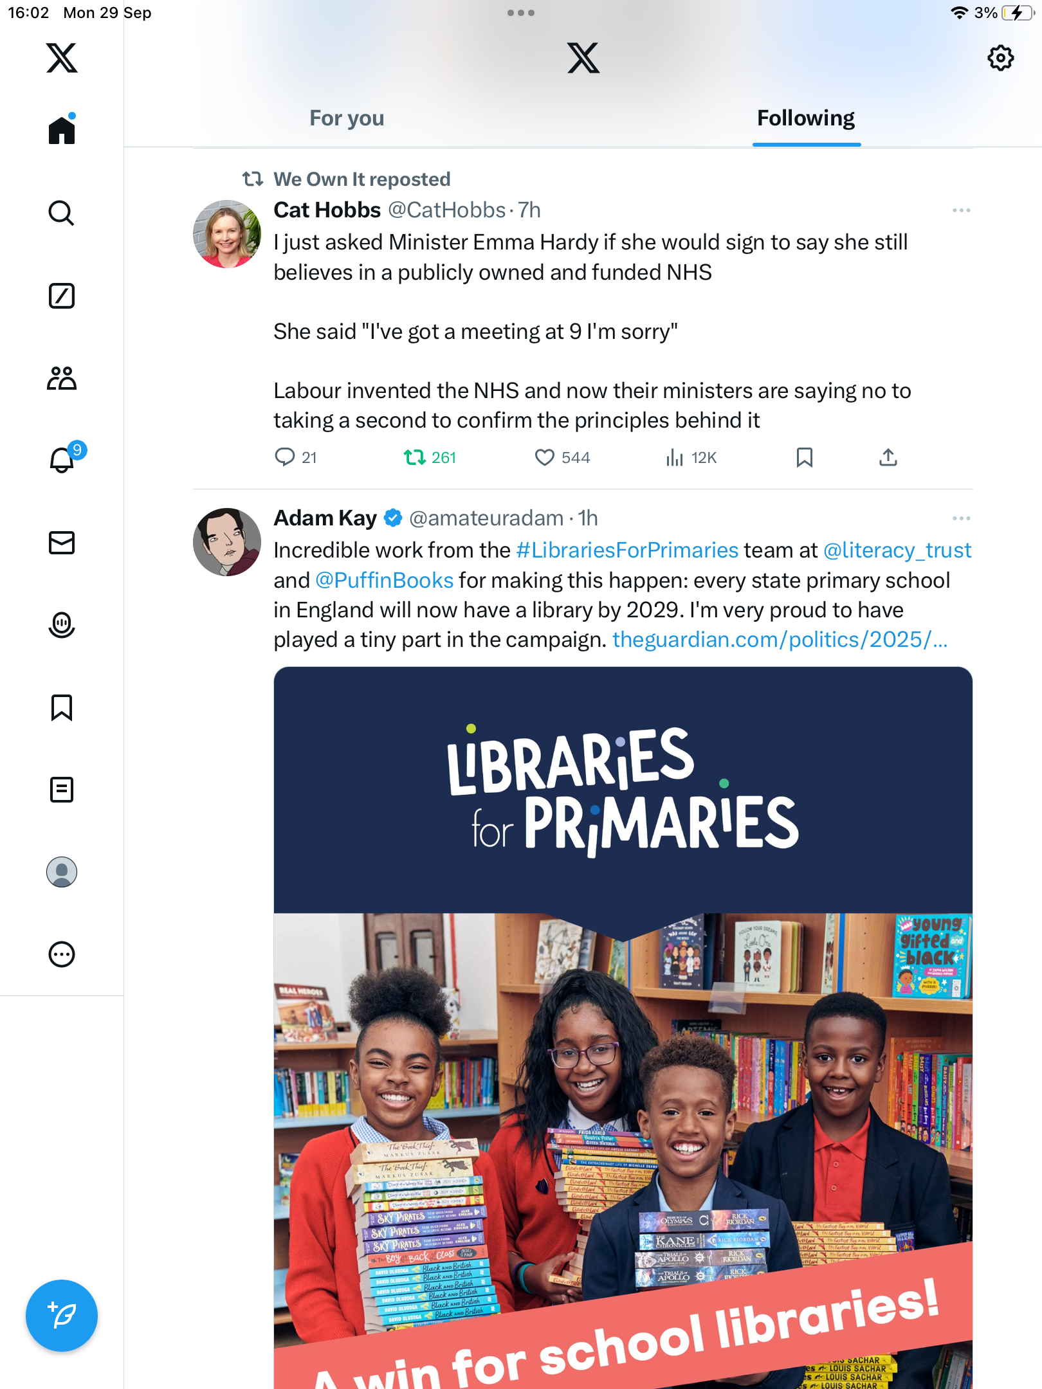1042x1389 pixels.
Task: Select the Following tab
Action: coord(806,118)
